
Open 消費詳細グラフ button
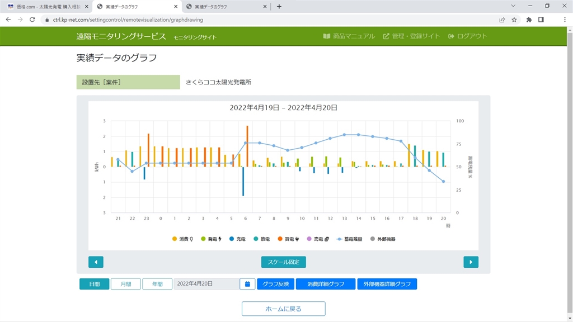(x=326, y=283)
